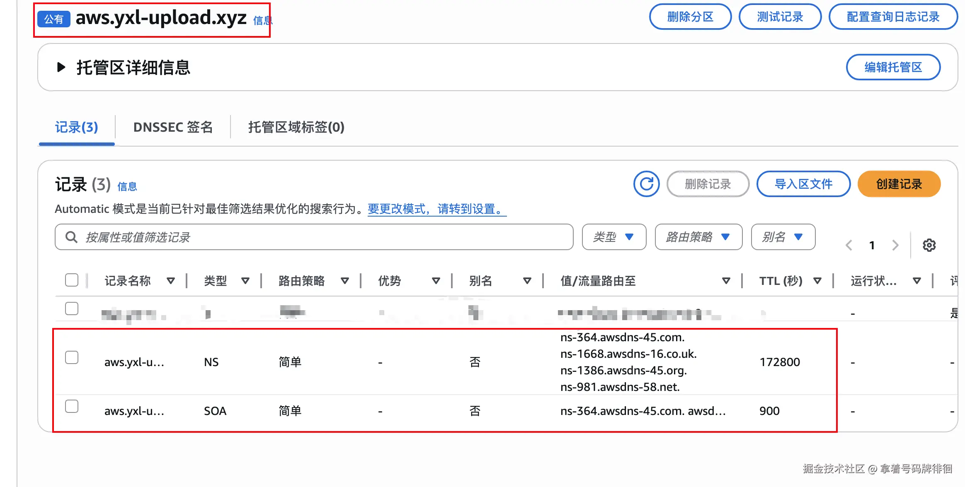Click the refresh records icon
Viewport: 965px width, 487px height.
click(646, 184)
